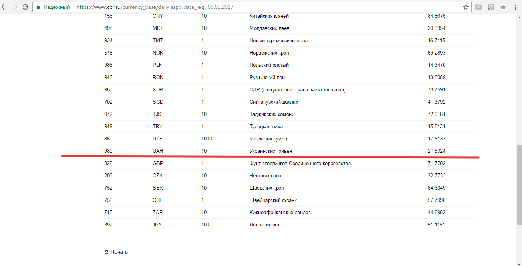The height and width of the screenshot is (266, 522).
Task: Click the shopping basket extension icon
Action: coord(503,7)
